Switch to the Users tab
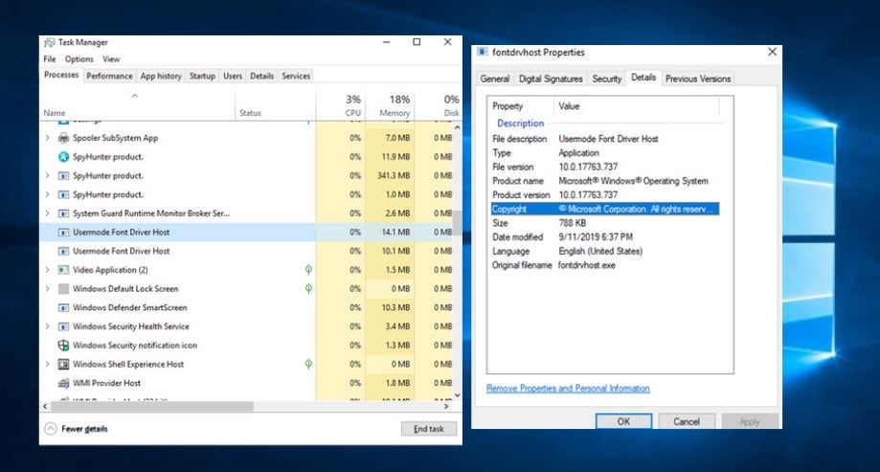The height and width of the screenshot is (472, 880). click(233, 76)
